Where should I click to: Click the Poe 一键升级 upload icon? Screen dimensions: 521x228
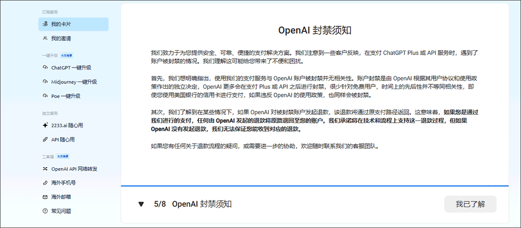(x=45, y=96)
